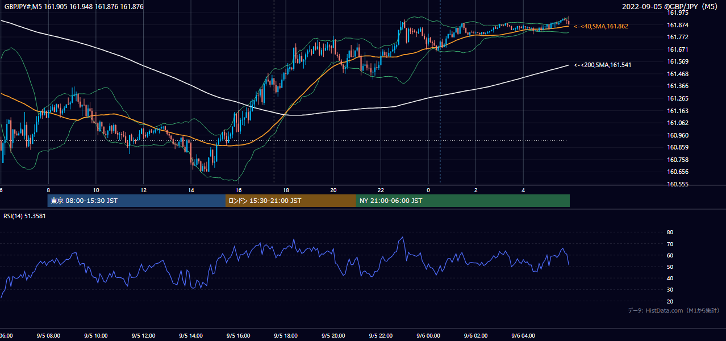The height and width of the screenshot is (341, 726).
Task: Click the HistData.com data source credit
Action: pos(673,310)
